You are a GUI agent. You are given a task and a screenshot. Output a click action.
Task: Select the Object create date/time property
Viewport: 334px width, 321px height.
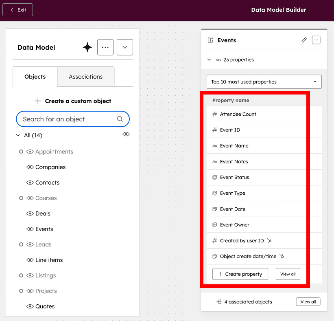(x=264, y=256)
